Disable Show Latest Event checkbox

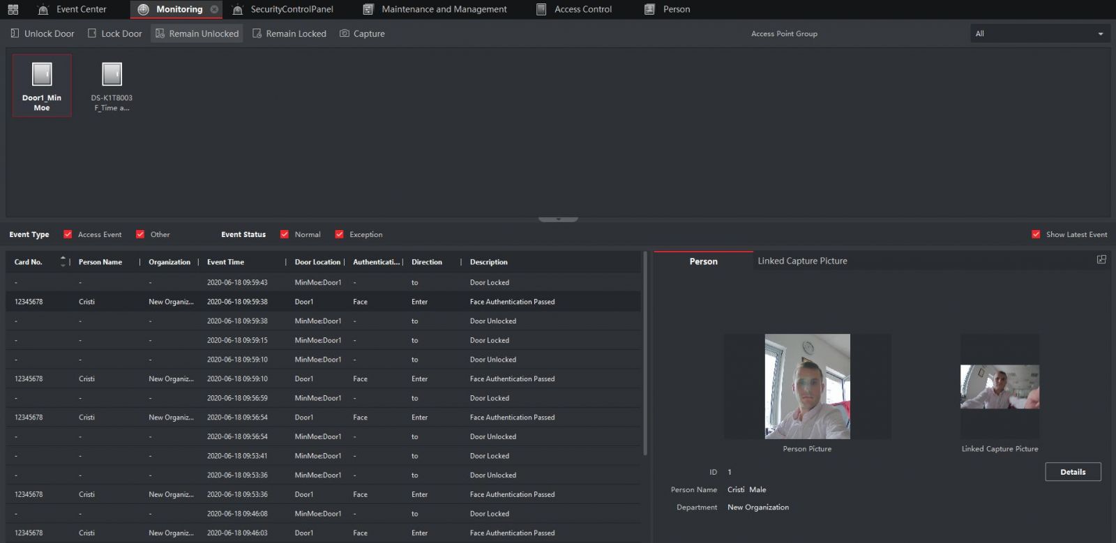pos(1036,234)
